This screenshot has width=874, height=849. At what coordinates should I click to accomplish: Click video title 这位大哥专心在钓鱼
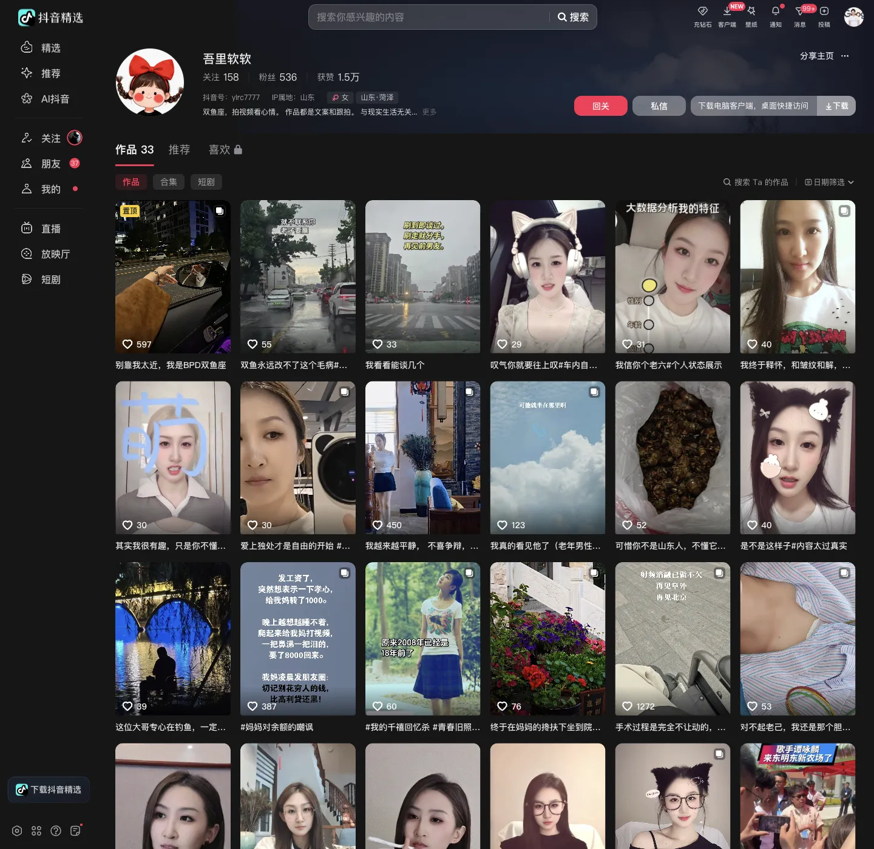171,727
